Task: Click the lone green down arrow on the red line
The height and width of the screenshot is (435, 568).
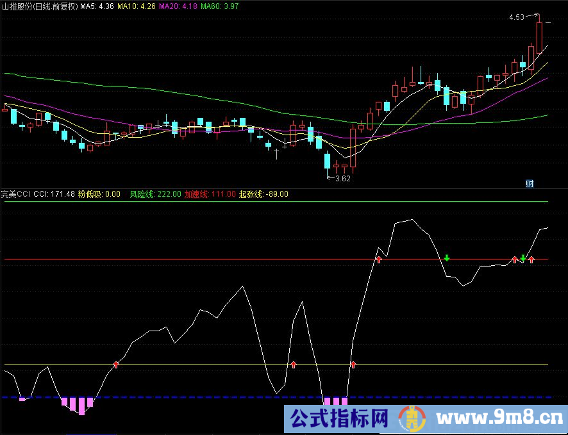Action: pyautogui.click(x=447, y=258)
